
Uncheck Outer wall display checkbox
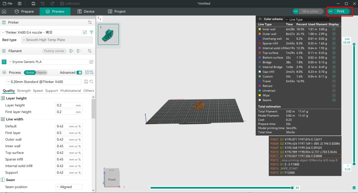pyautogui.click(x=334, y=34)
